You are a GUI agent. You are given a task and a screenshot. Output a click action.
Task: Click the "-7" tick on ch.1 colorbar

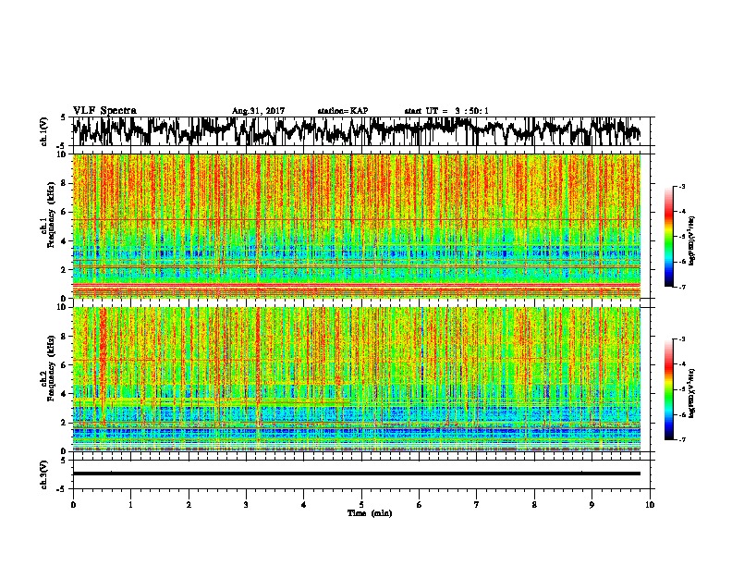681,287
